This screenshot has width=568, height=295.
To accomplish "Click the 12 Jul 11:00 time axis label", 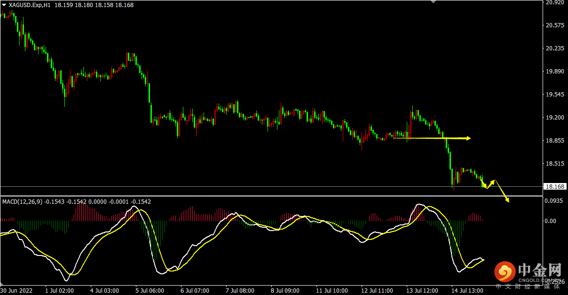I will [377, 291].
